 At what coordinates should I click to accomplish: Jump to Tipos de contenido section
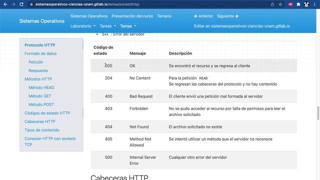[42, 130]
